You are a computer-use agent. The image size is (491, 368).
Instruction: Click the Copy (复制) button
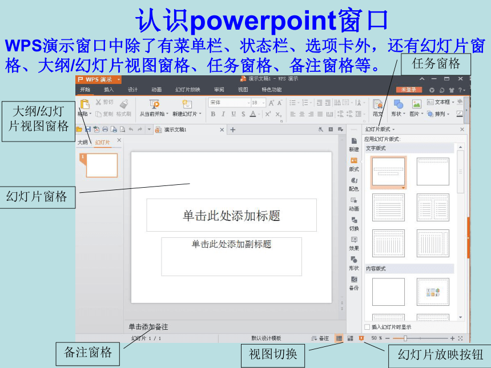click(x=104, y=114)
